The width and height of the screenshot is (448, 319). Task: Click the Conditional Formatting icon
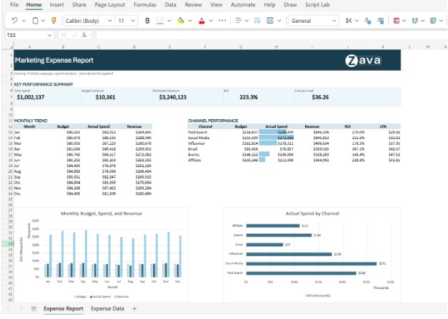[x=397, y=21]
